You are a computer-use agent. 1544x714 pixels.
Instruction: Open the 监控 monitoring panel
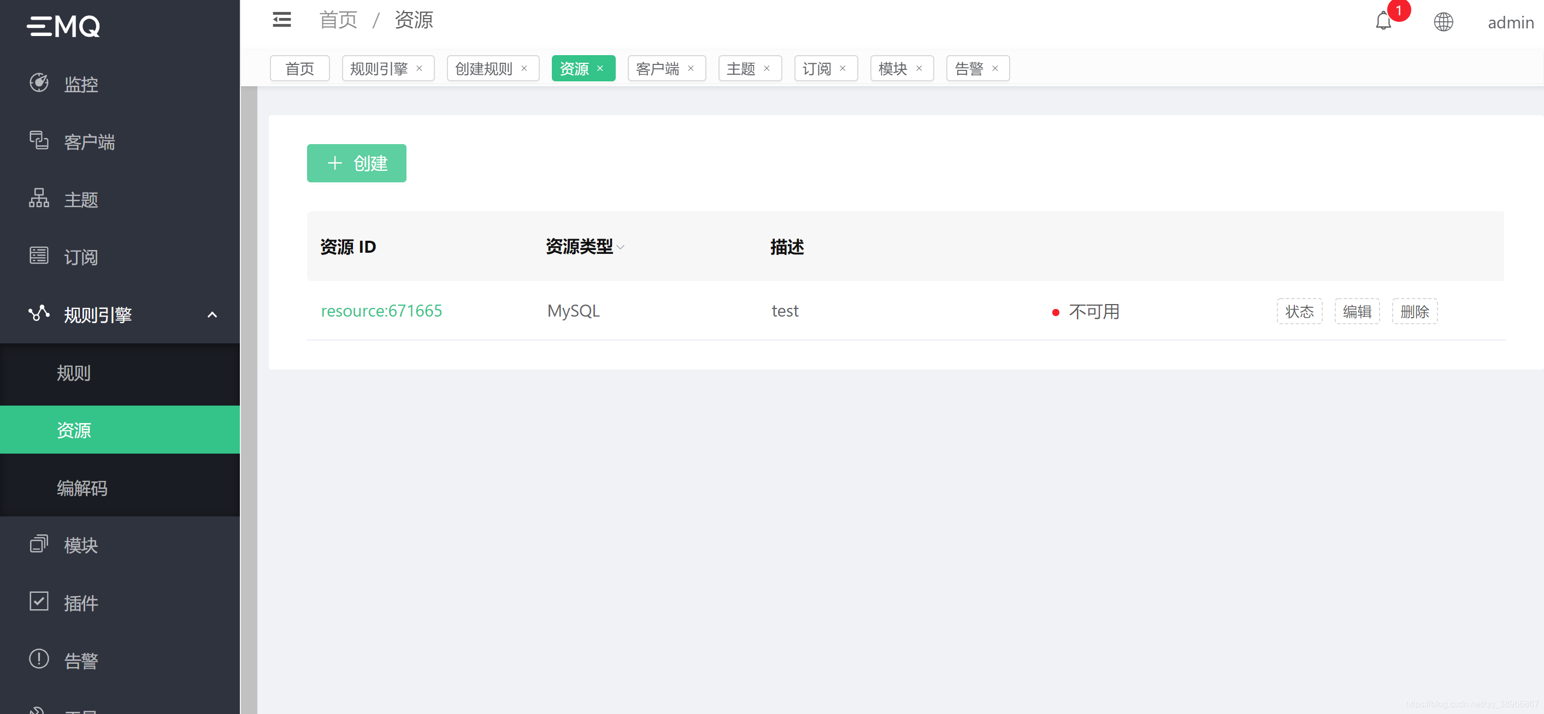[81, 84]
